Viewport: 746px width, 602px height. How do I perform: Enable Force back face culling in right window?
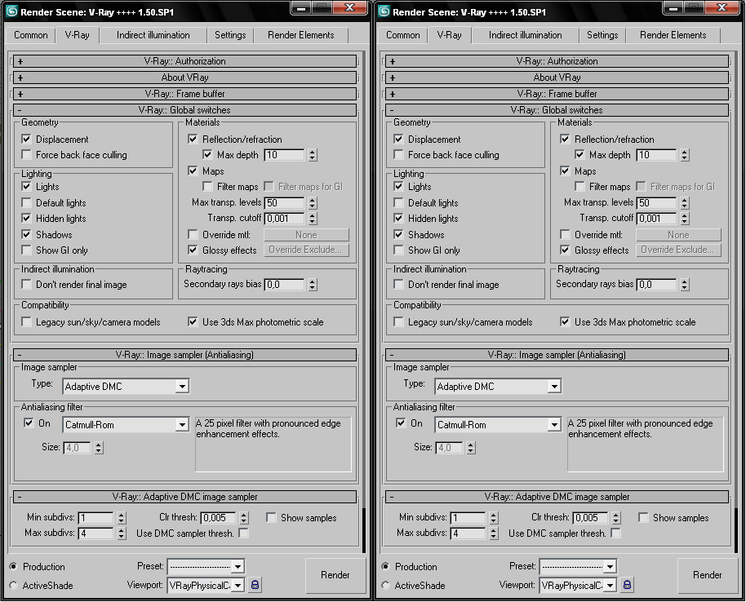click(x=398, y=155)
